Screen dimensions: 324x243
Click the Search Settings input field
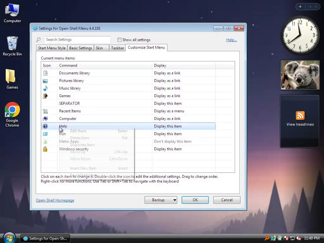tap(77, 40)
